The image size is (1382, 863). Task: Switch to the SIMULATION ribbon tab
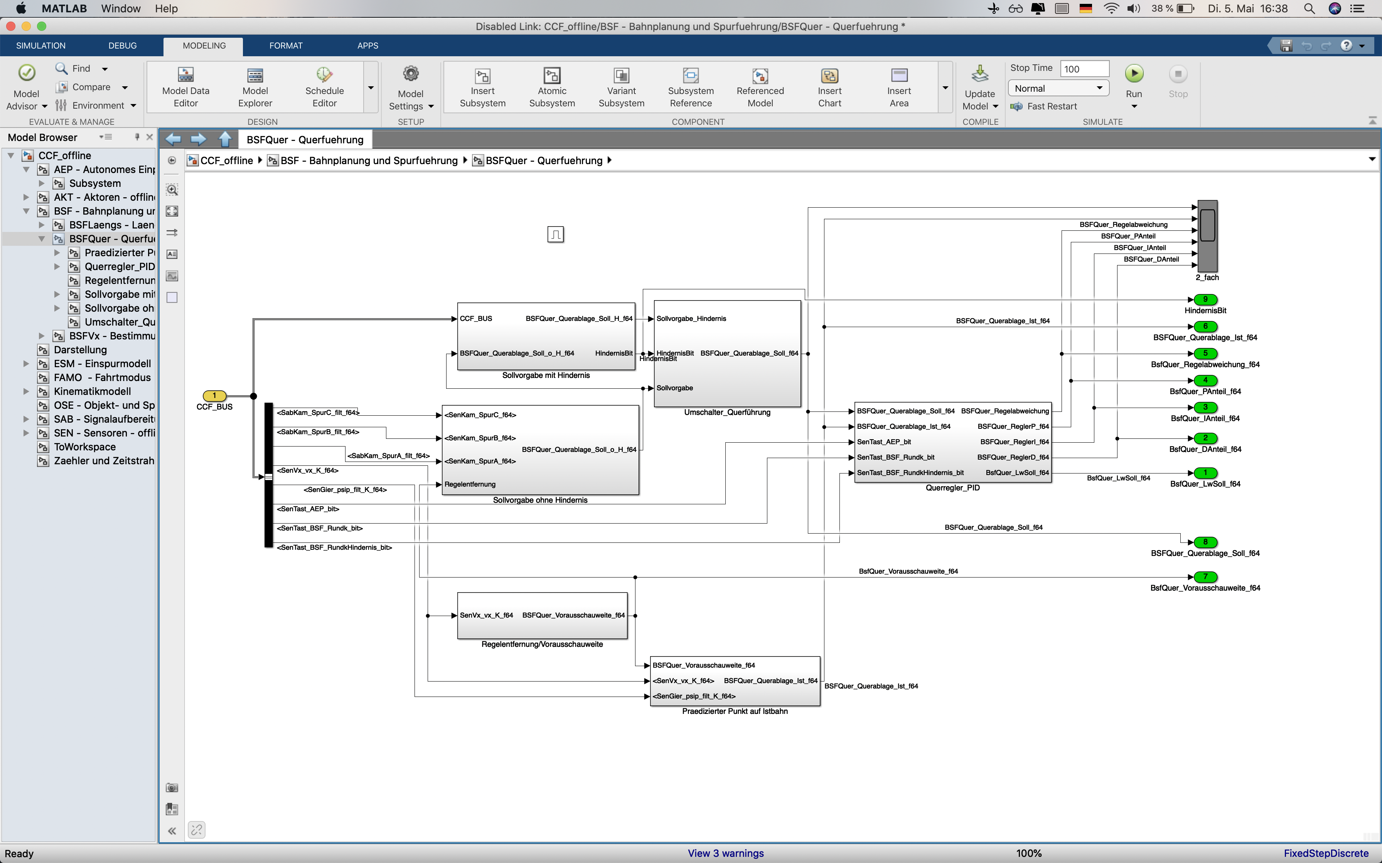40,46
